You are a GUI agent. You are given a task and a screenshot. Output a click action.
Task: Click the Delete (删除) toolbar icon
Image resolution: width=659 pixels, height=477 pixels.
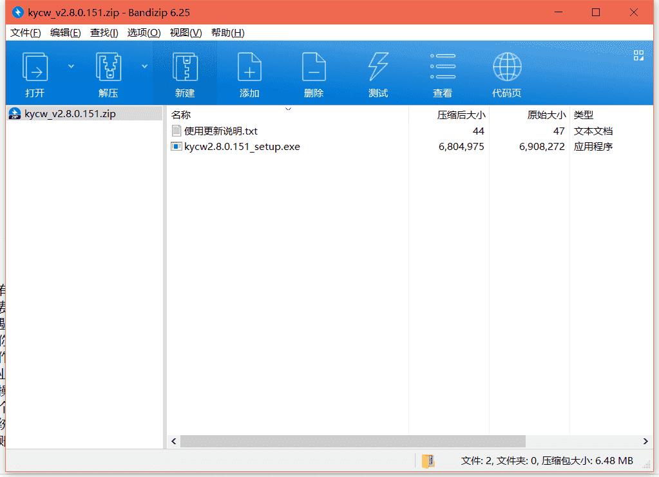(x=314, y=67)
